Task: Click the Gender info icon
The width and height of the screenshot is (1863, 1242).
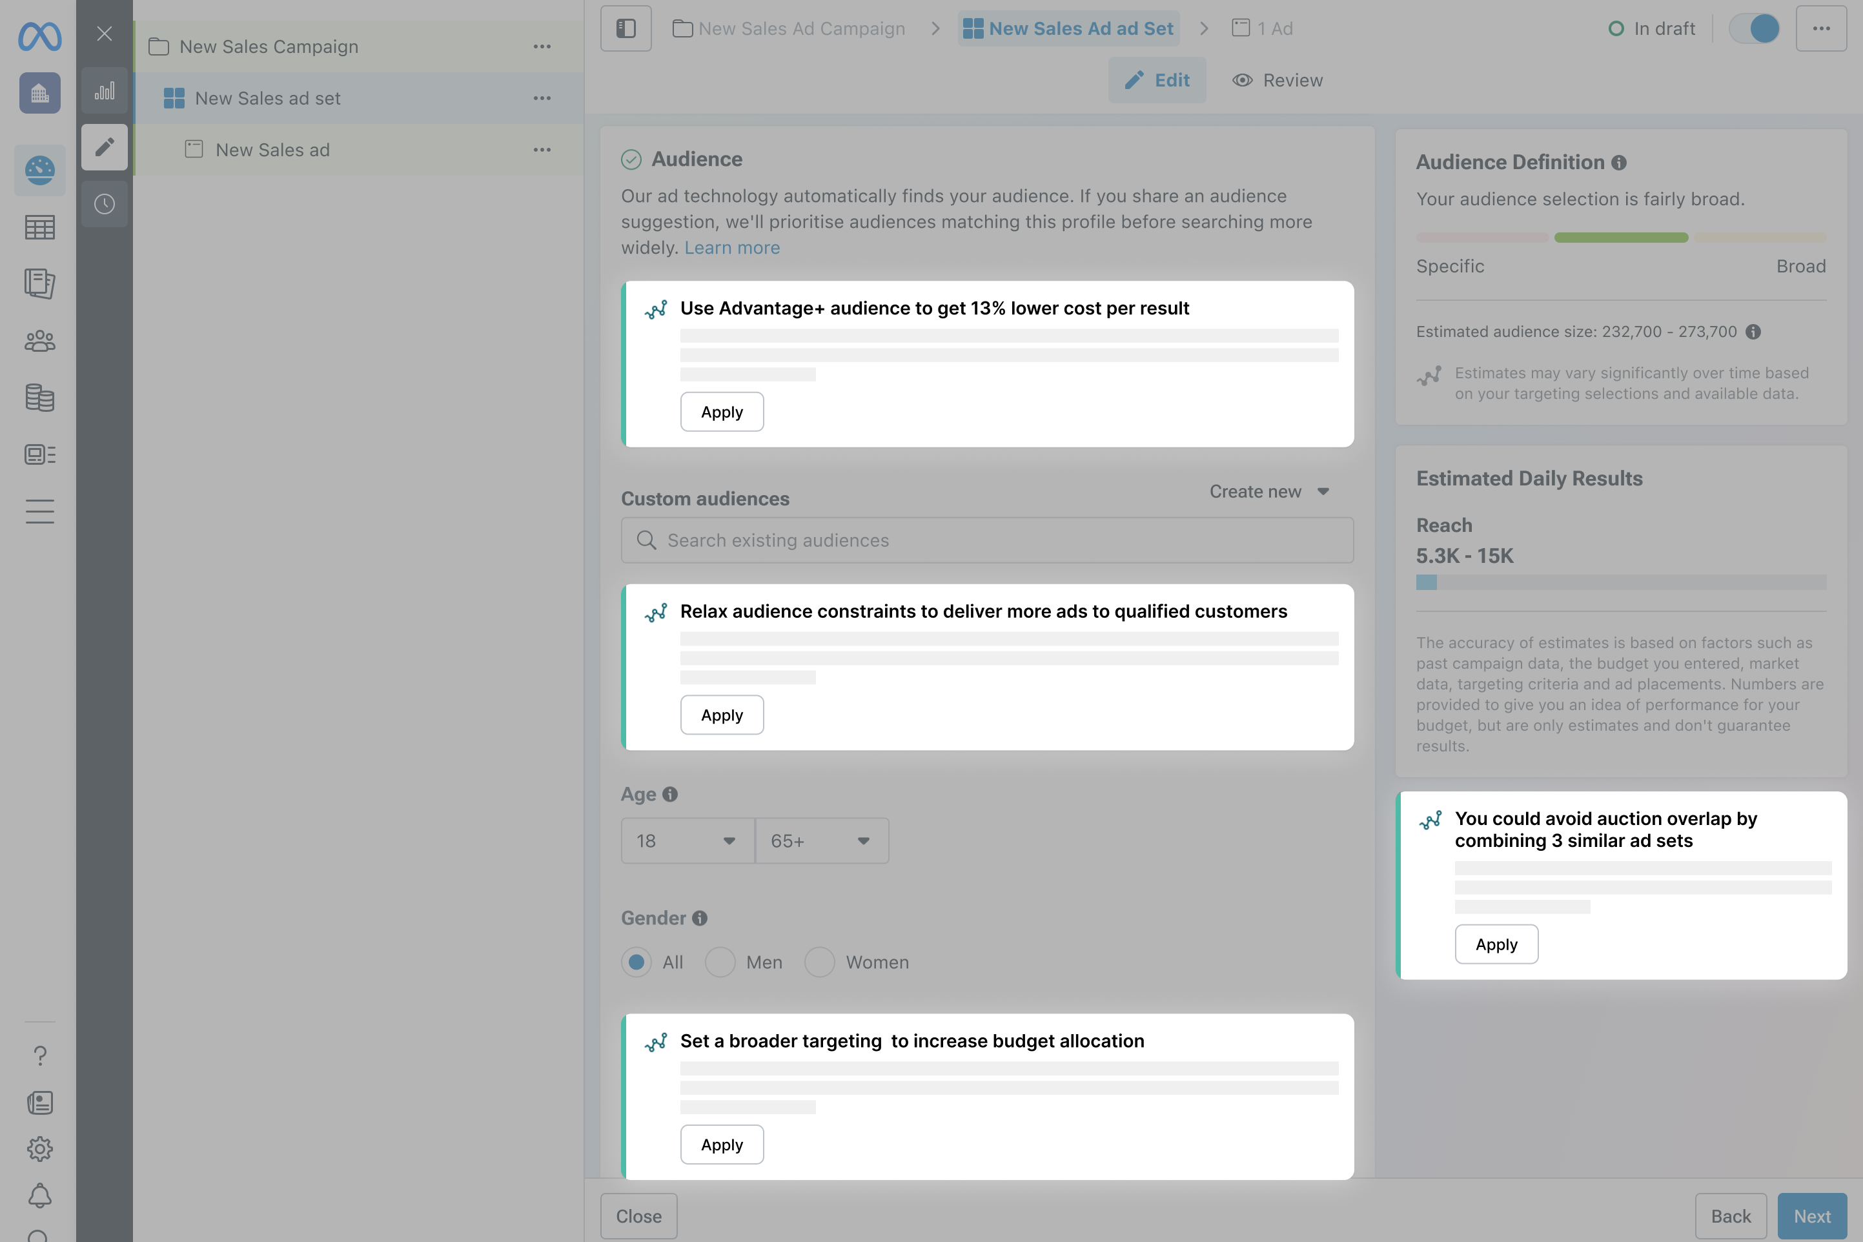Action: tap(699, 918)
